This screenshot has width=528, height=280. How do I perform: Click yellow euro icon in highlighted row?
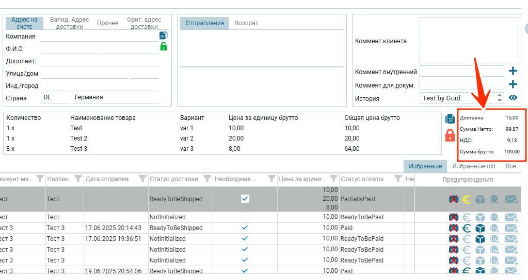point(467,199)
